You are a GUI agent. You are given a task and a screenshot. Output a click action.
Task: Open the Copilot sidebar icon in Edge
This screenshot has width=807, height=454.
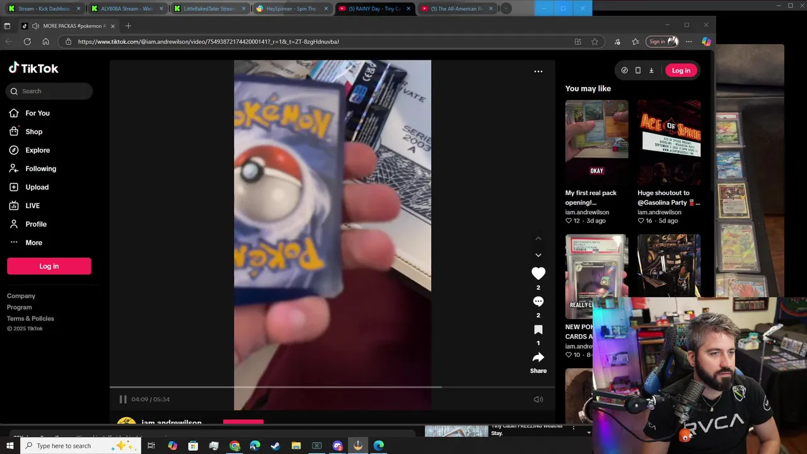click(706, 42)
